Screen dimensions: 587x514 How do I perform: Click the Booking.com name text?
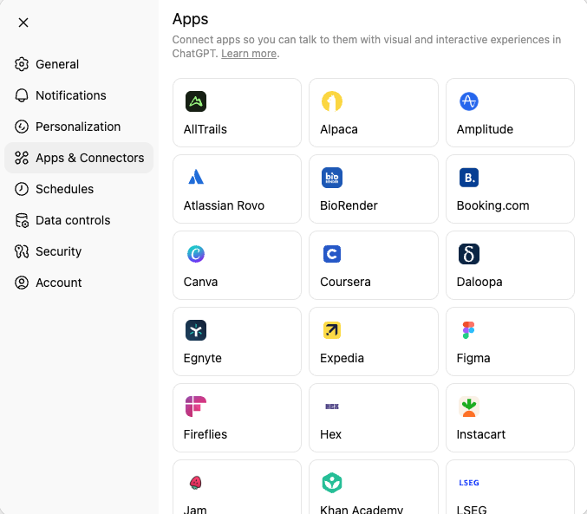(492, 205)
